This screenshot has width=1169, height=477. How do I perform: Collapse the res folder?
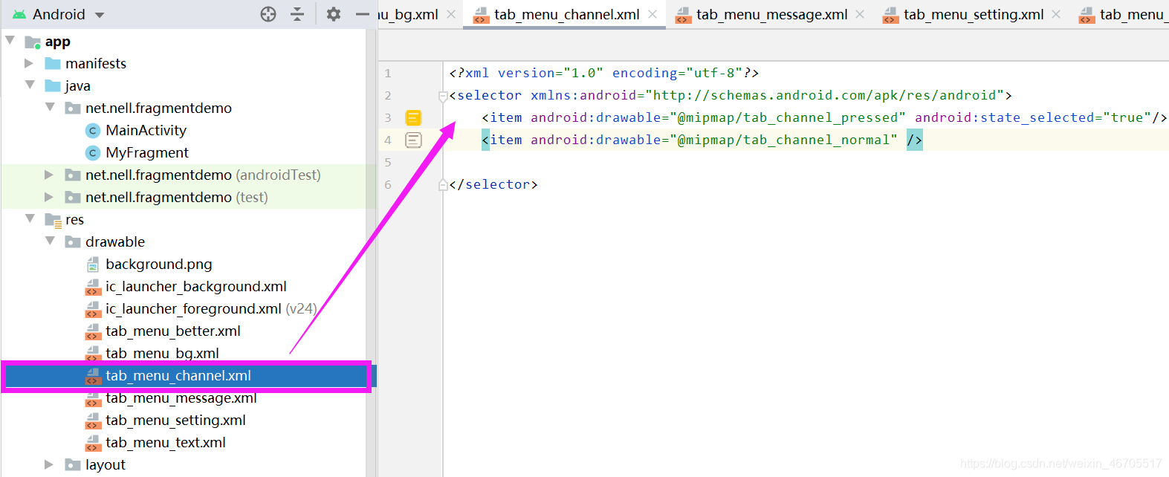[30, 218]
